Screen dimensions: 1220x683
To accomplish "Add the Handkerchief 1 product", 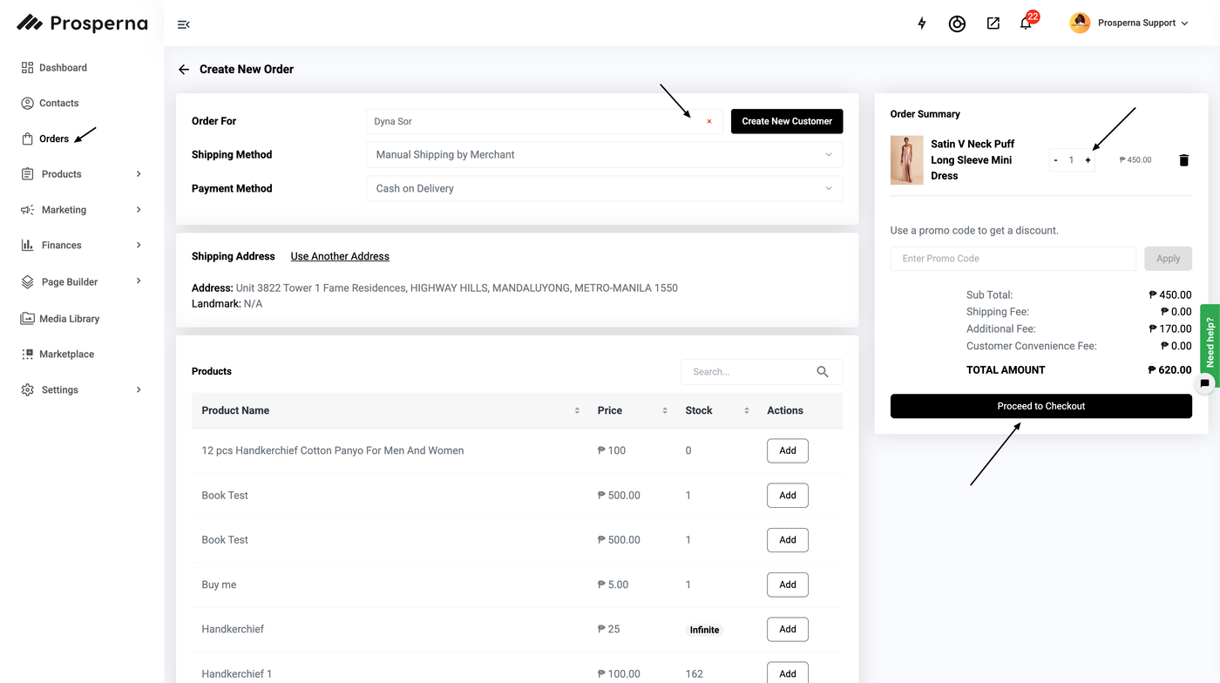I will [788, 673].
